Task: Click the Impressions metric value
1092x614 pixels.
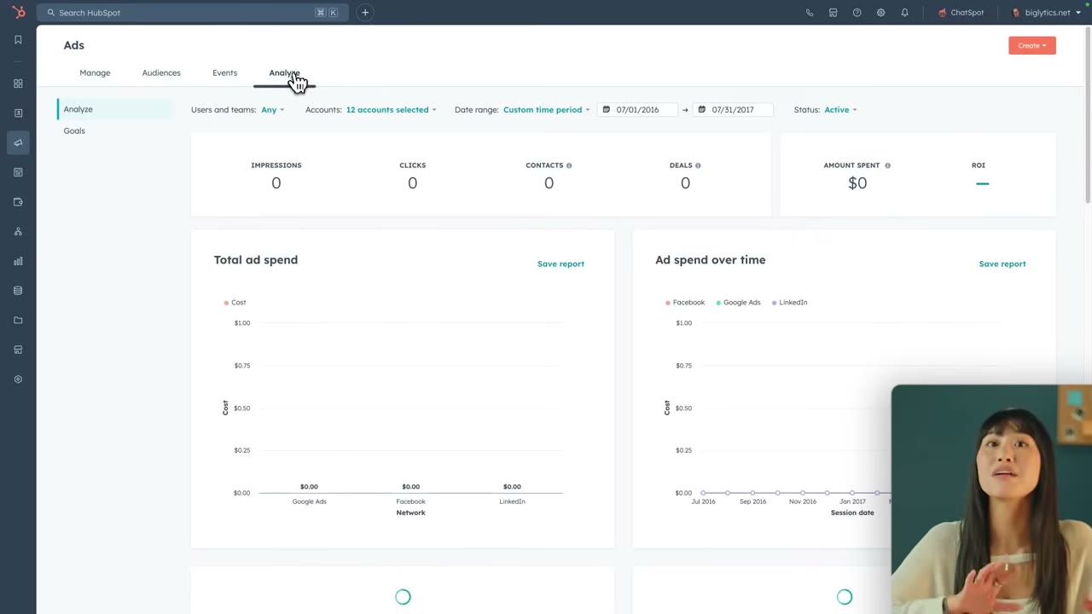Action: coord(276,182)
